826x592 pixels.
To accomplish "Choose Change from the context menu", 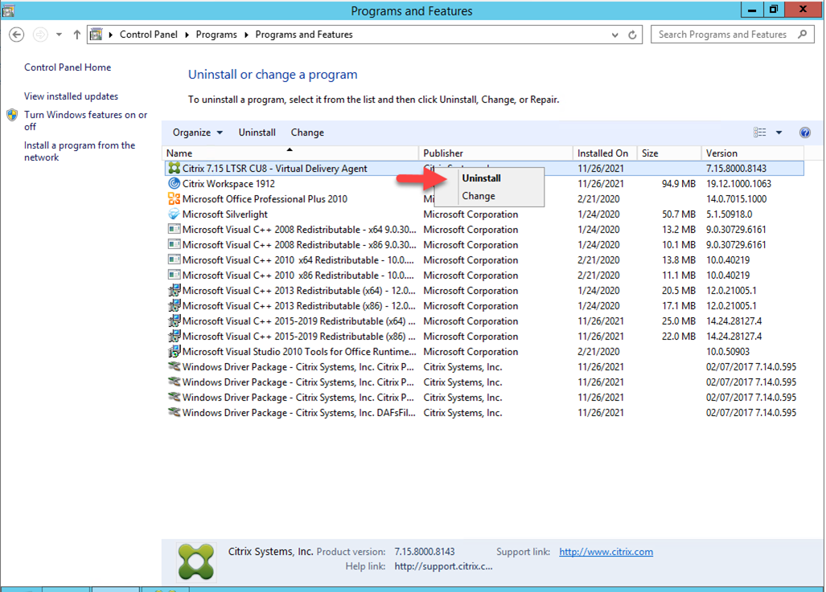I will tap(479, 196).
